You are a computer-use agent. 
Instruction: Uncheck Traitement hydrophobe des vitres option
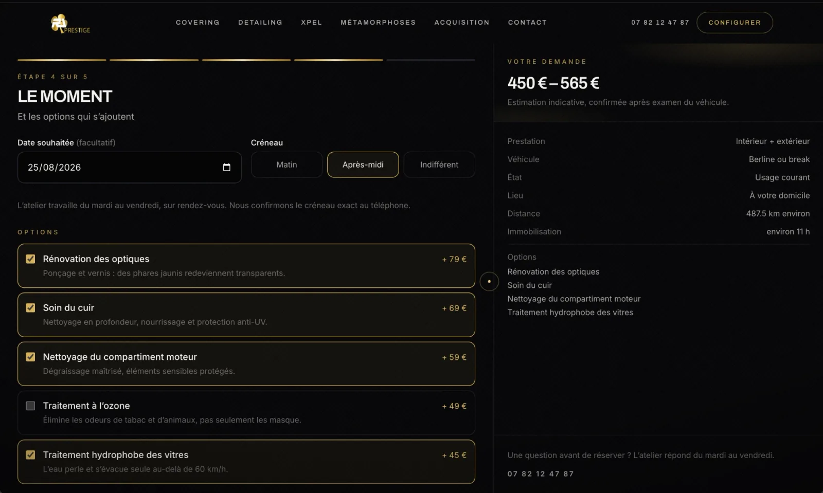click(x=30, y=454)
